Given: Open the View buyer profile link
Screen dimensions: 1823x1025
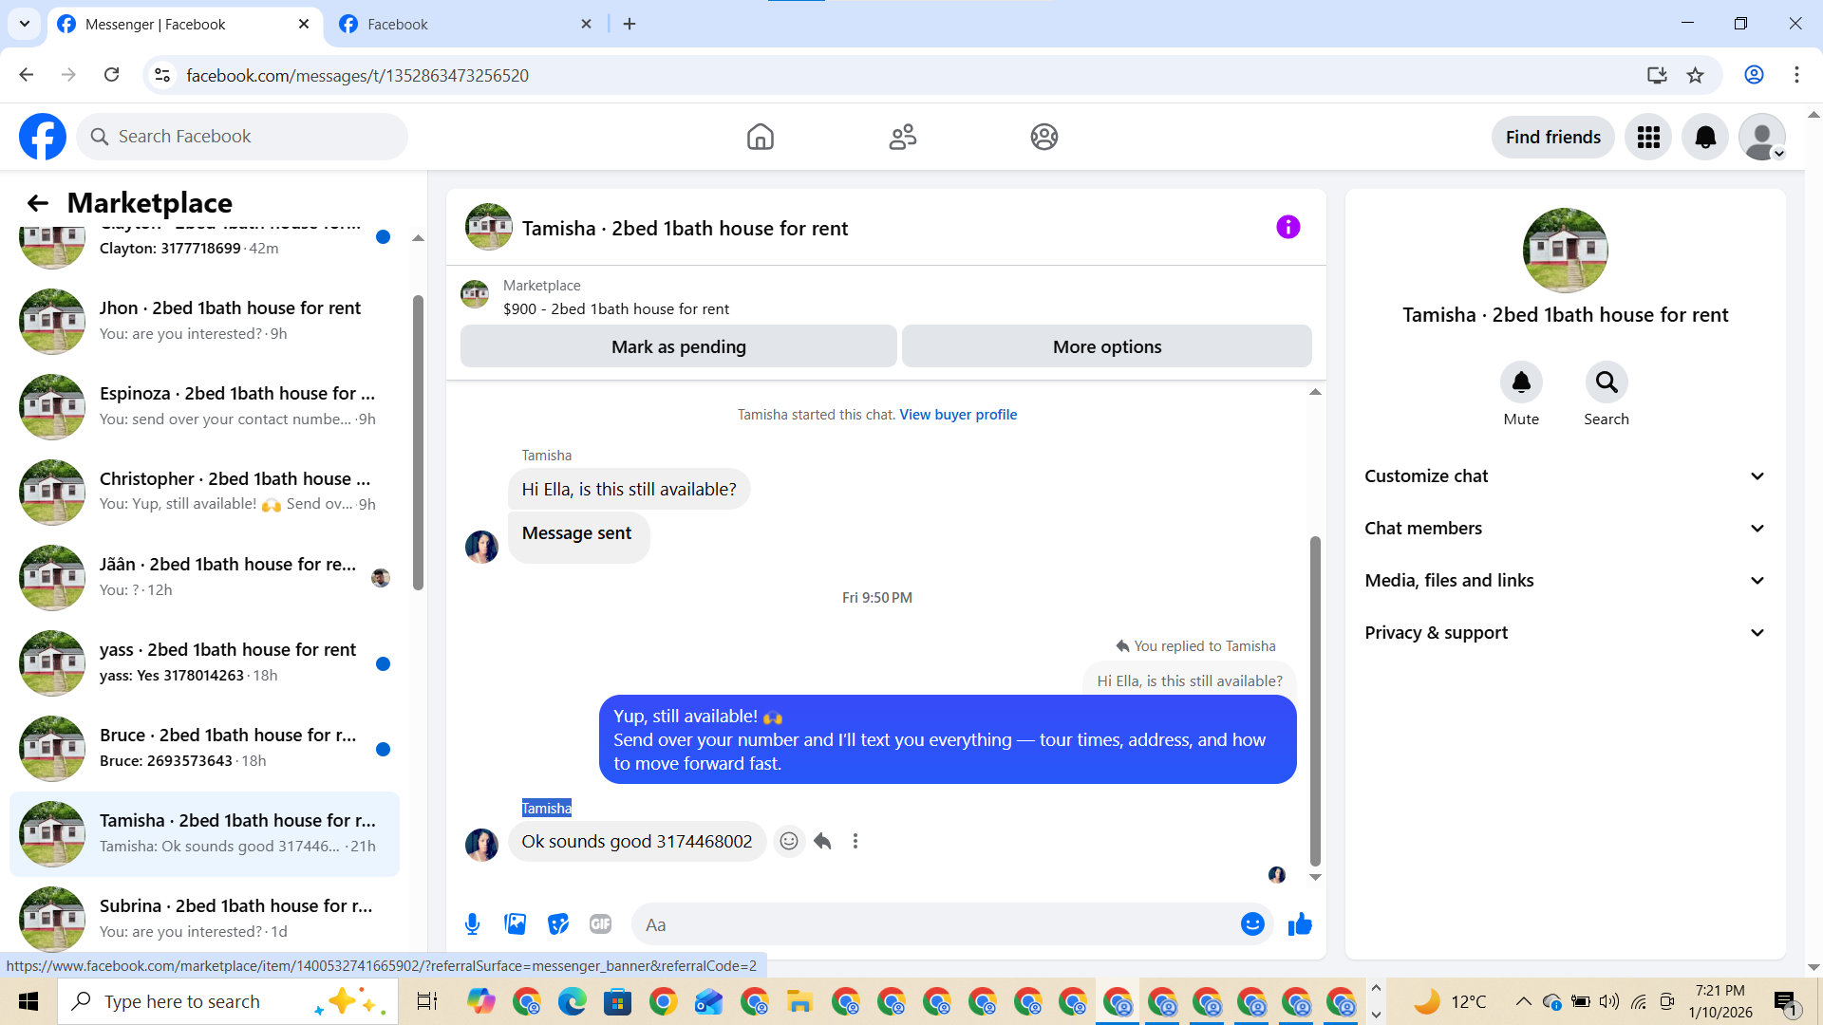Looking at the screenshot, I should point(957,415).
